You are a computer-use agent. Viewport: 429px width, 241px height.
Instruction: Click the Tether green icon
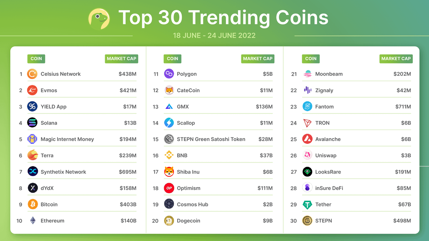tap(307, 204)
